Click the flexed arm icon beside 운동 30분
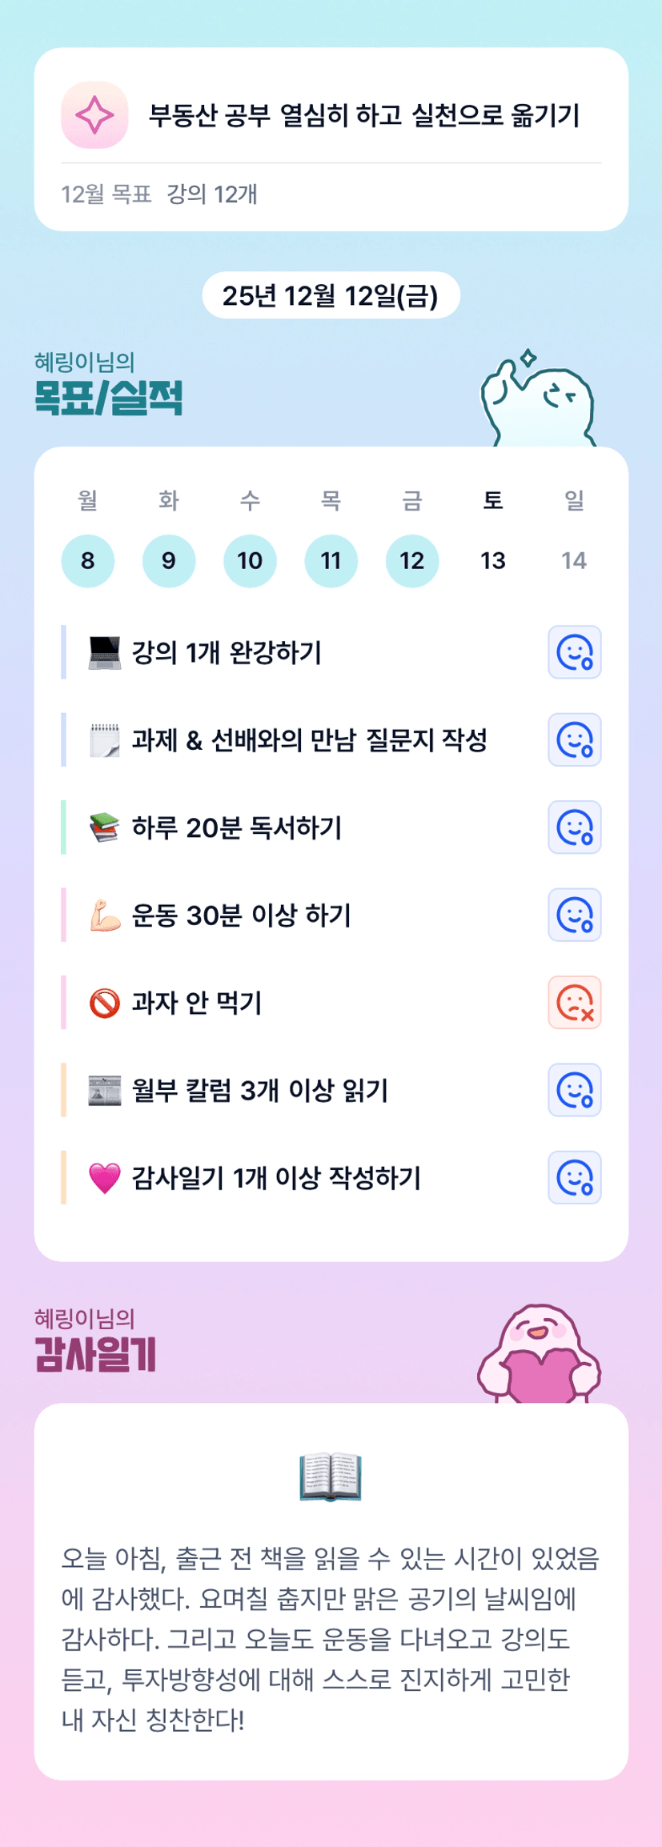Screen dimensions: 662x1847 coord(104,915)
